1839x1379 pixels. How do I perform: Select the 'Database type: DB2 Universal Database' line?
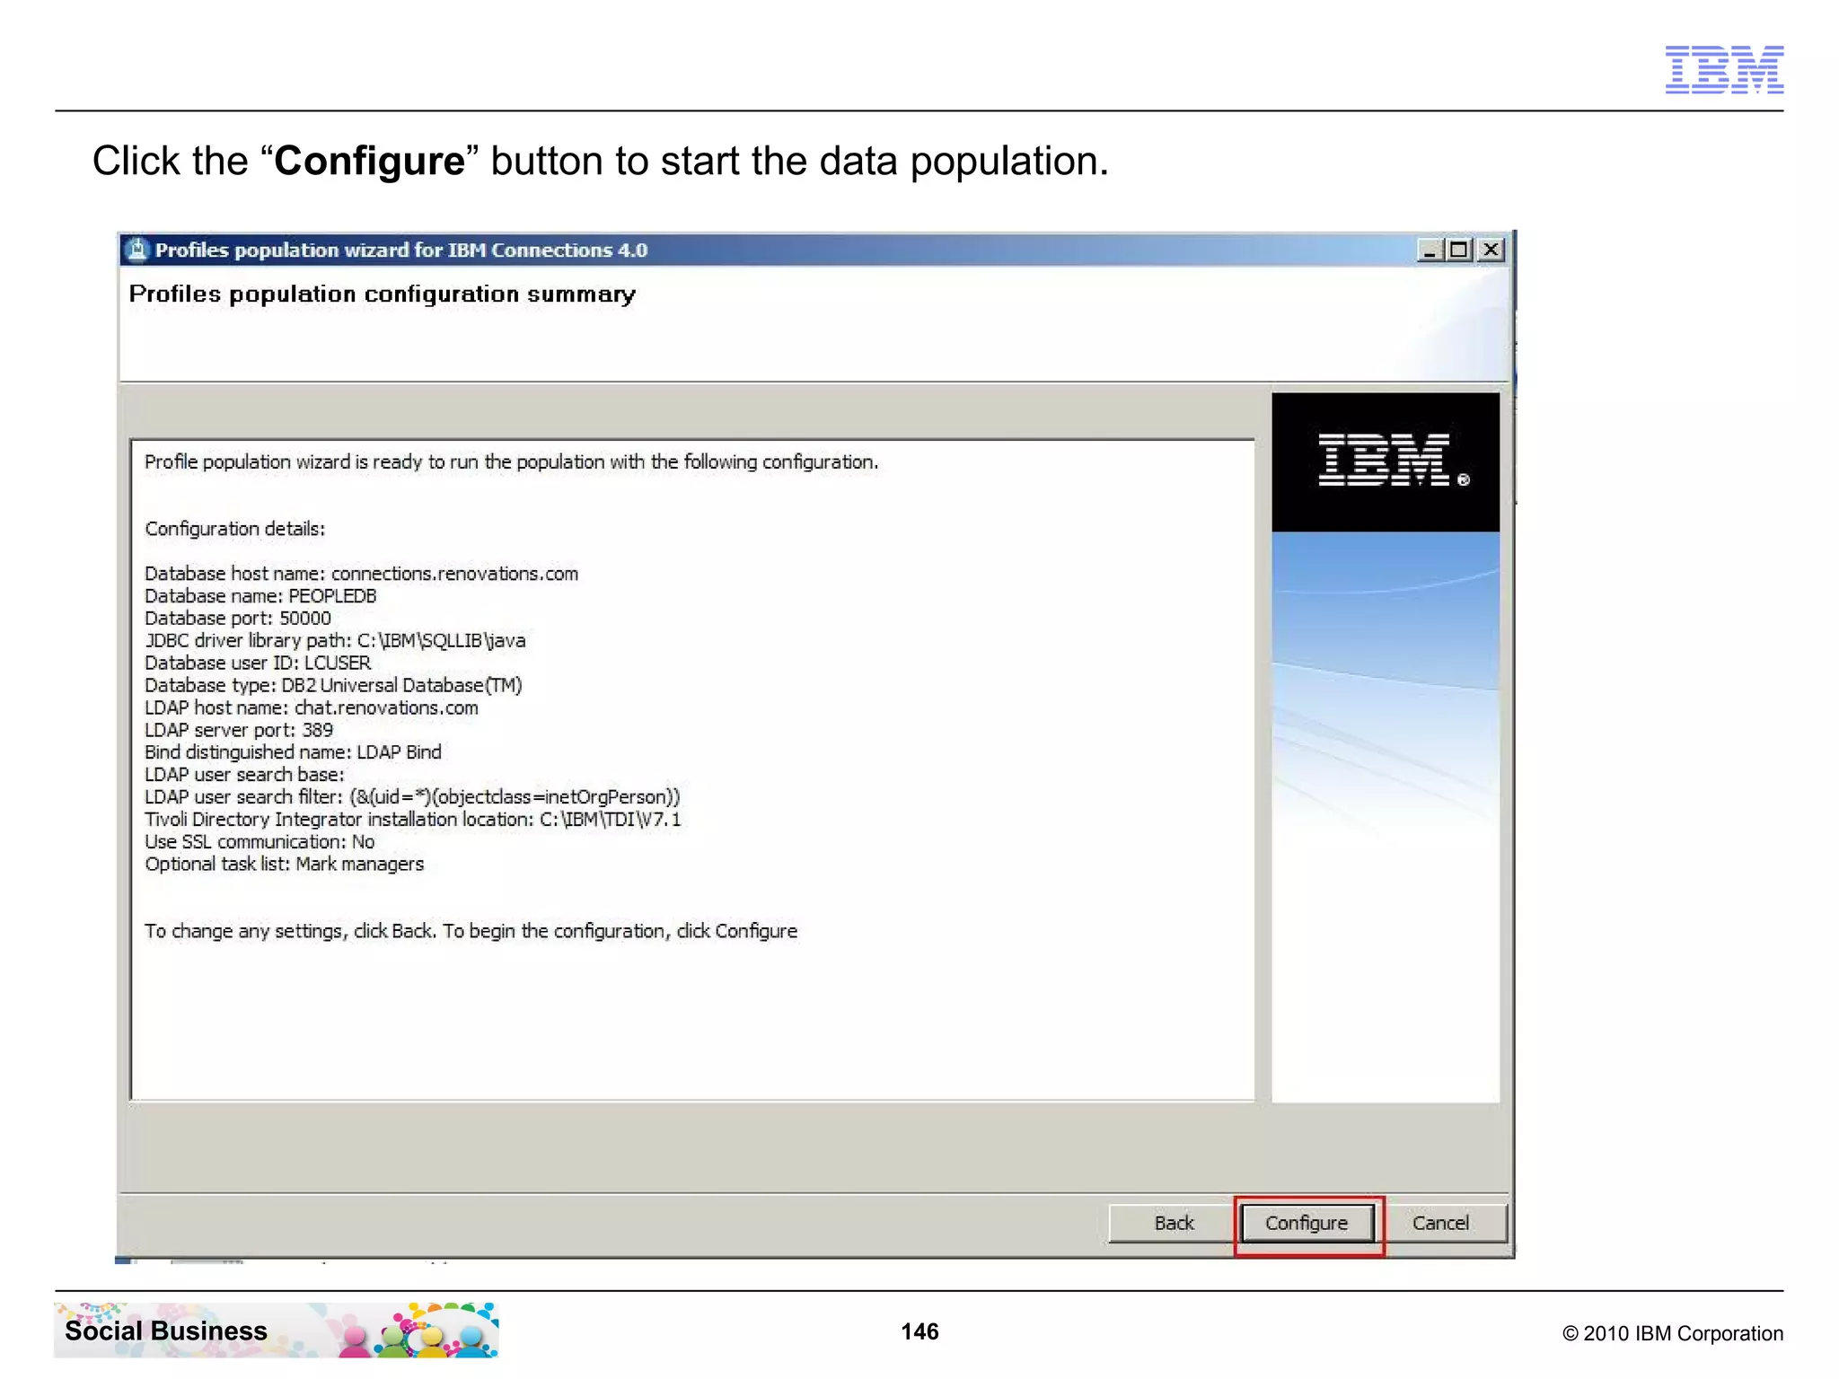(x=333, y=685)
